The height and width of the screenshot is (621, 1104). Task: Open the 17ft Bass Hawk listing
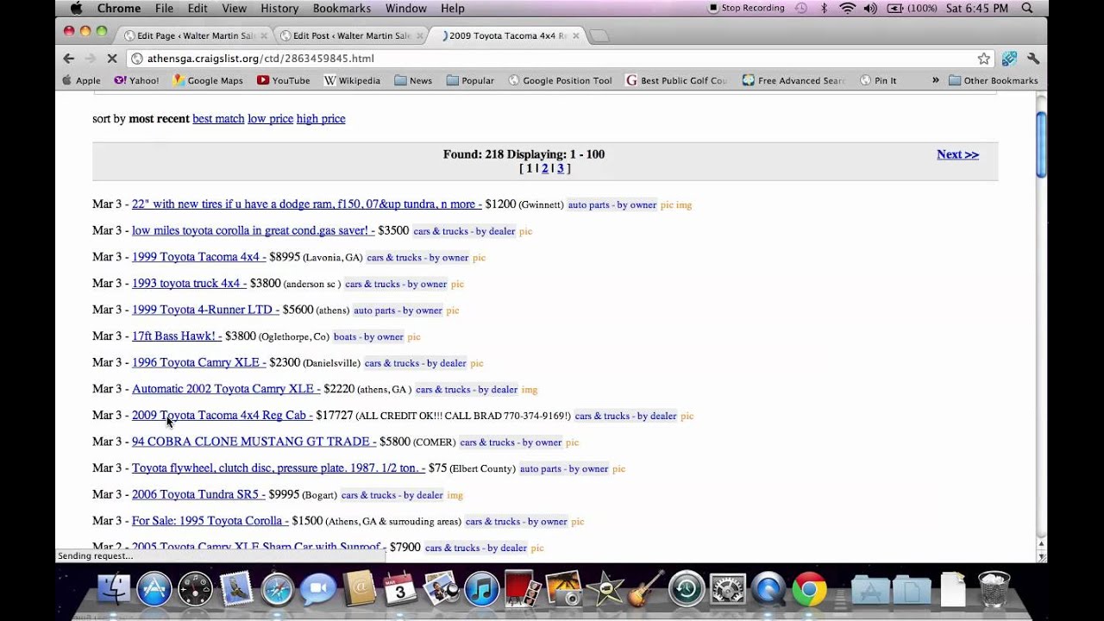pyautogui.click(x=177, y=336)
